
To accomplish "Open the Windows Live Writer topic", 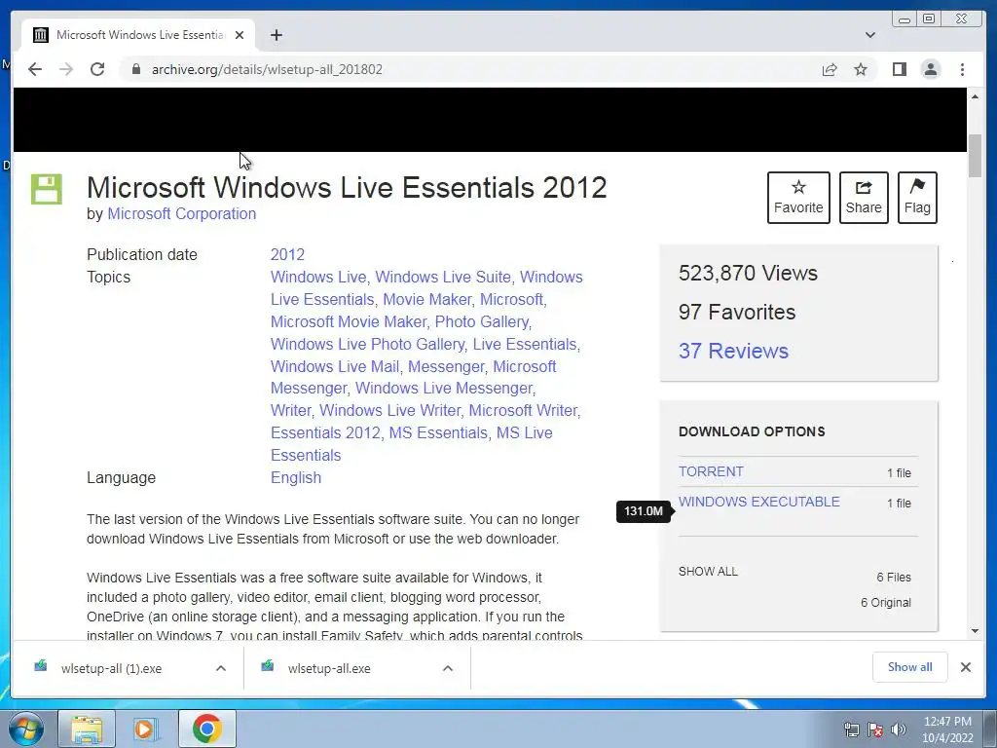I will click(389, 410).
